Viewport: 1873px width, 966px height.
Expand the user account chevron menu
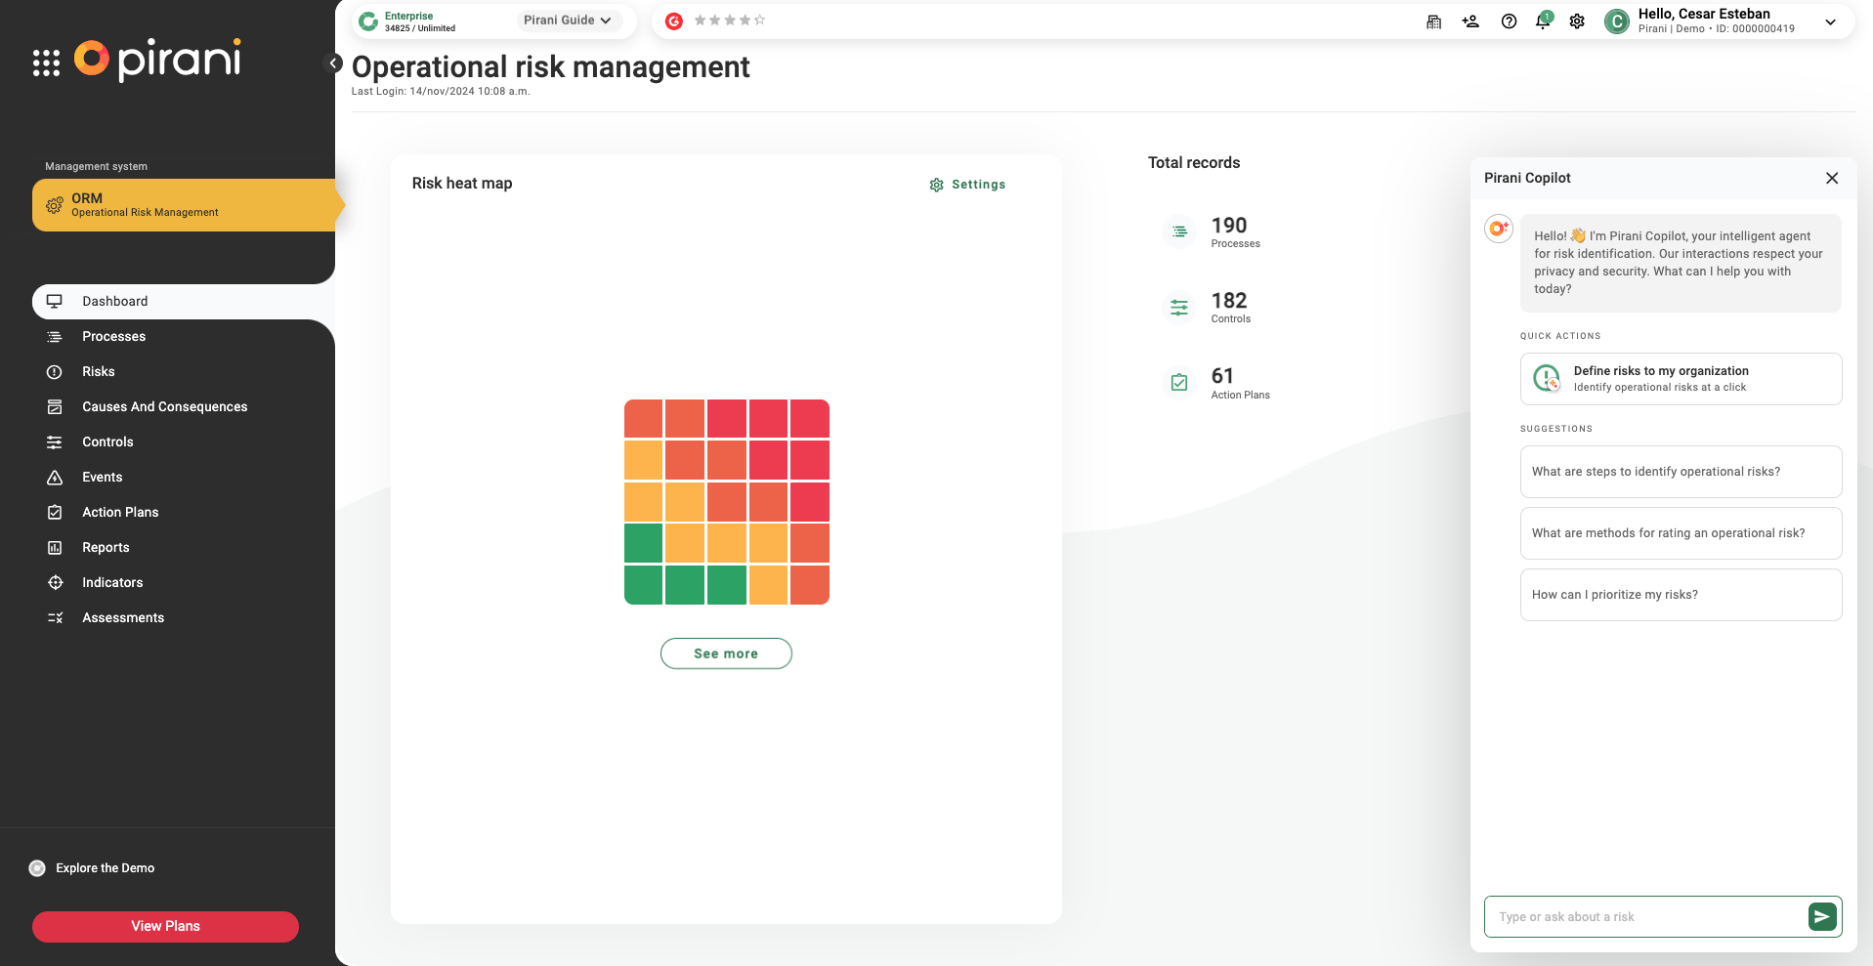(1830, 21)
